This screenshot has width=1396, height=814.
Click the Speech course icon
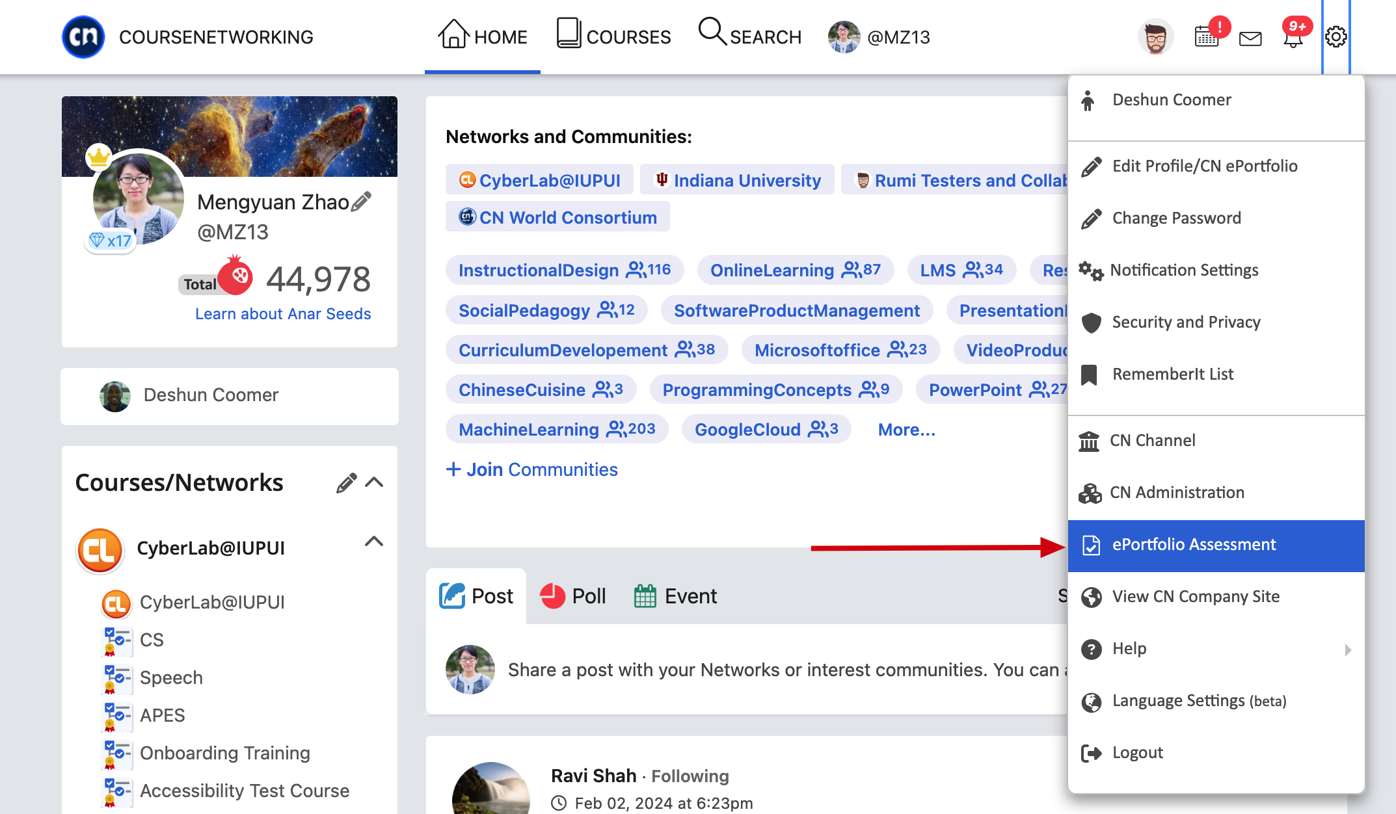(x=118, y=678)
